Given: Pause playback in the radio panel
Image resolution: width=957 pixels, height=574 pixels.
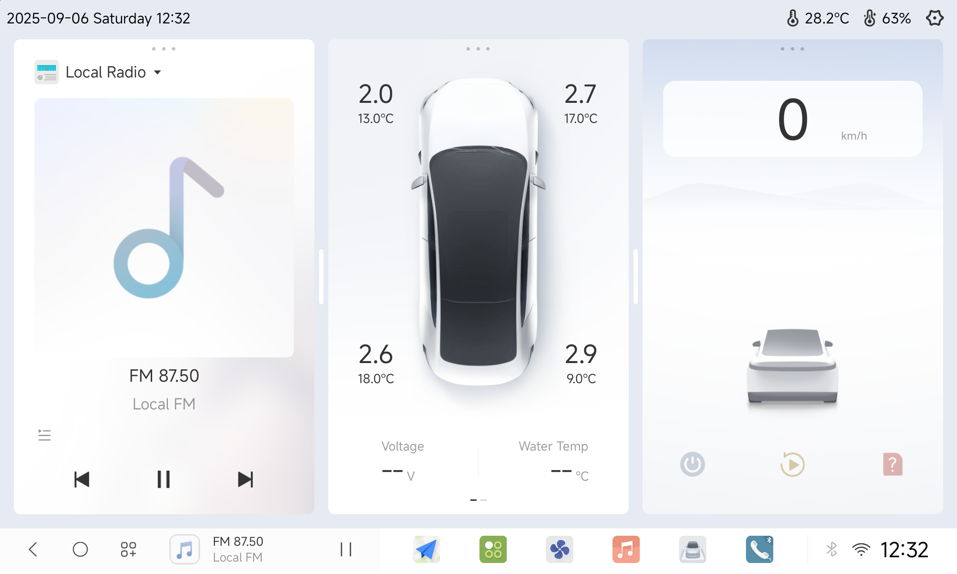Looking at the screenshot, I should [164, 479].
